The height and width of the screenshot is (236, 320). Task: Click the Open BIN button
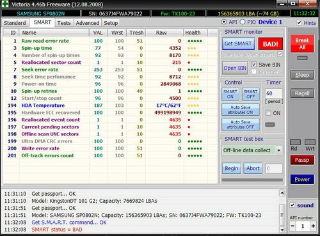(235, 68)
